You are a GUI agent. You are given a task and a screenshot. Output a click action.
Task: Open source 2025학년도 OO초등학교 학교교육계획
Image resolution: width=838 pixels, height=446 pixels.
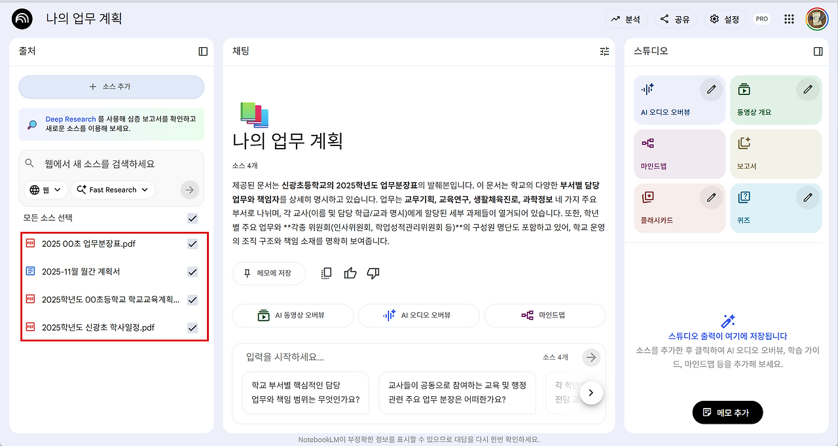[x=111, y=299]
